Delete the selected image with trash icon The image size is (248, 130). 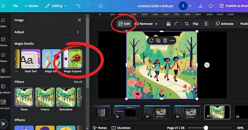coord(165,40)
